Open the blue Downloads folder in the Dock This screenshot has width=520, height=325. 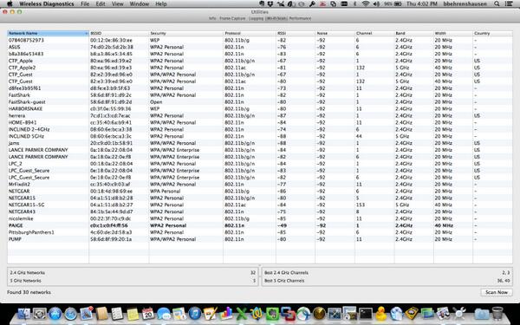tap(482, 314)
